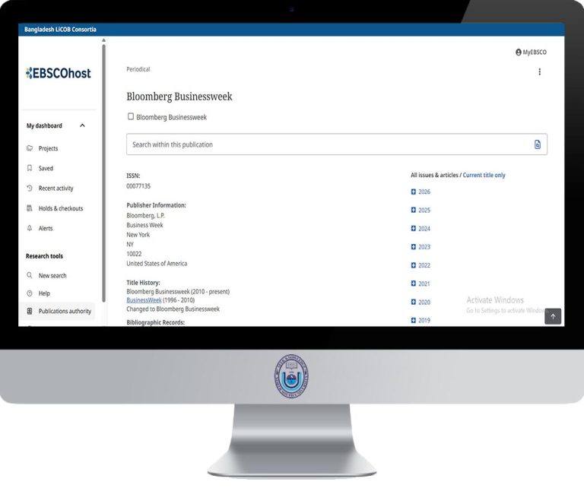Viewport: 584px width, 488px height.
Task: Open the 2024 year link
Action: [424, 229]
